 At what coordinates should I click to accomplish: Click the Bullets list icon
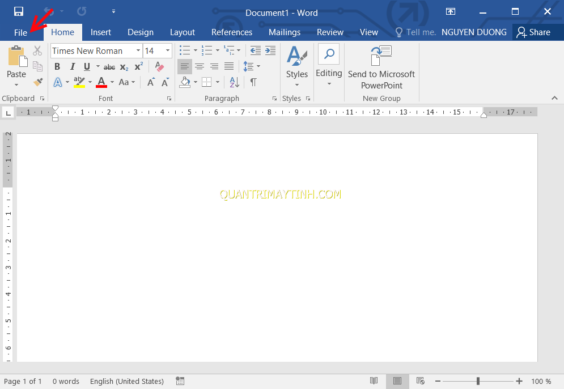(185, 50)
